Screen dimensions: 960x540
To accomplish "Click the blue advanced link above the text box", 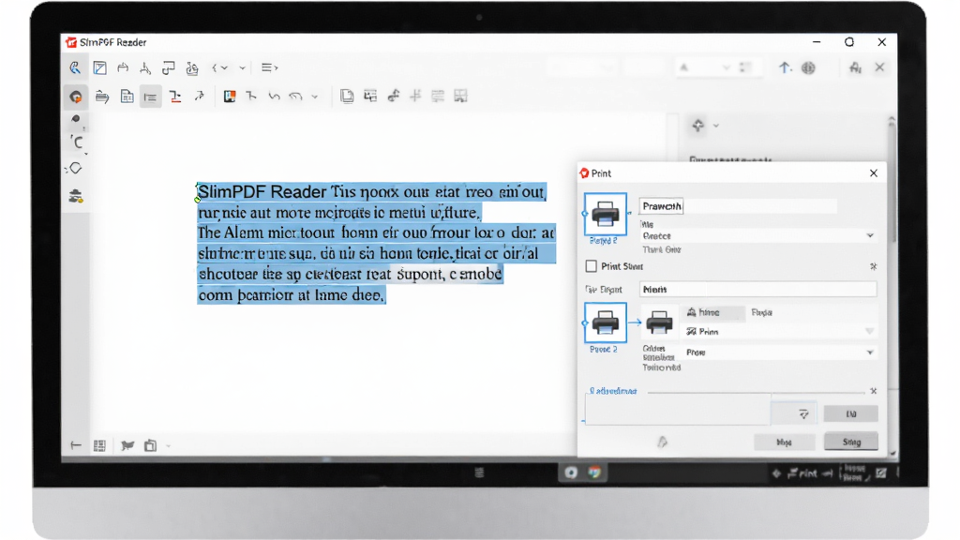I will click(613, 391).
